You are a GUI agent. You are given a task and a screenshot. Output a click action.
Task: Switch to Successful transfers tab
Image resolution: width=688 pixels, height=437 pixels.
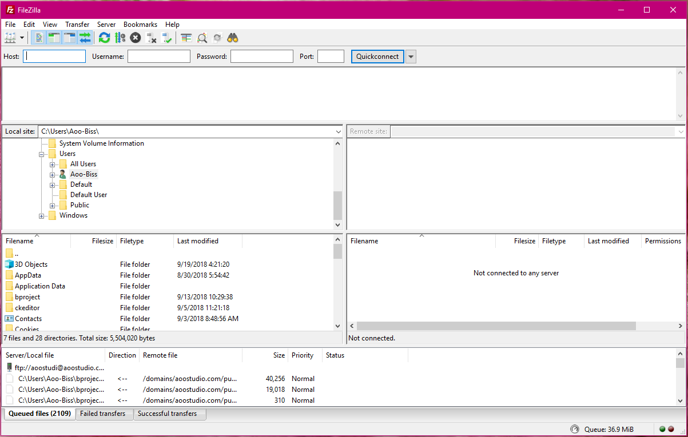(x=168, y=414)
